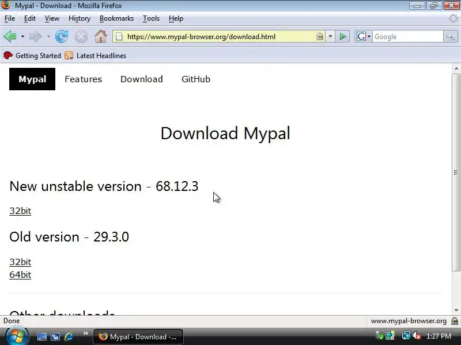The width and height of the screenshot is (461, 345).
Task: Click Switch between windows Quick Launch icon
Action: coord(55,336)
